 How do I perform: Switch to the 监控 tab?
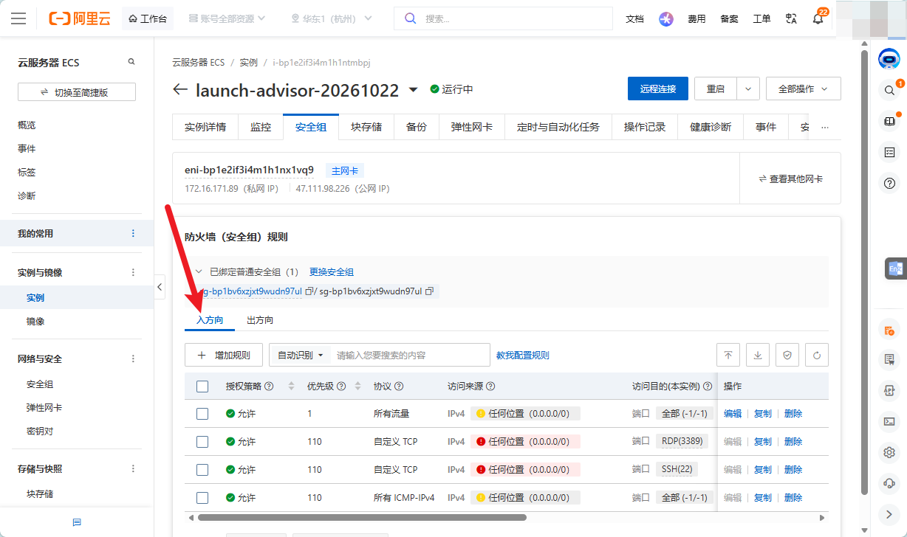tap(261, 127)
